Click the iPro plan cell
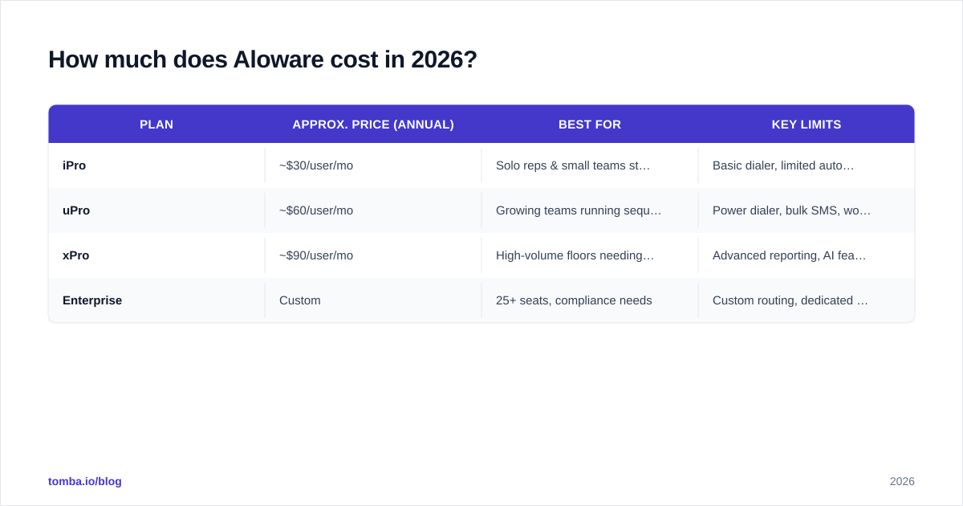Screen dimensions: 963x506 click(x=156, y=165)
